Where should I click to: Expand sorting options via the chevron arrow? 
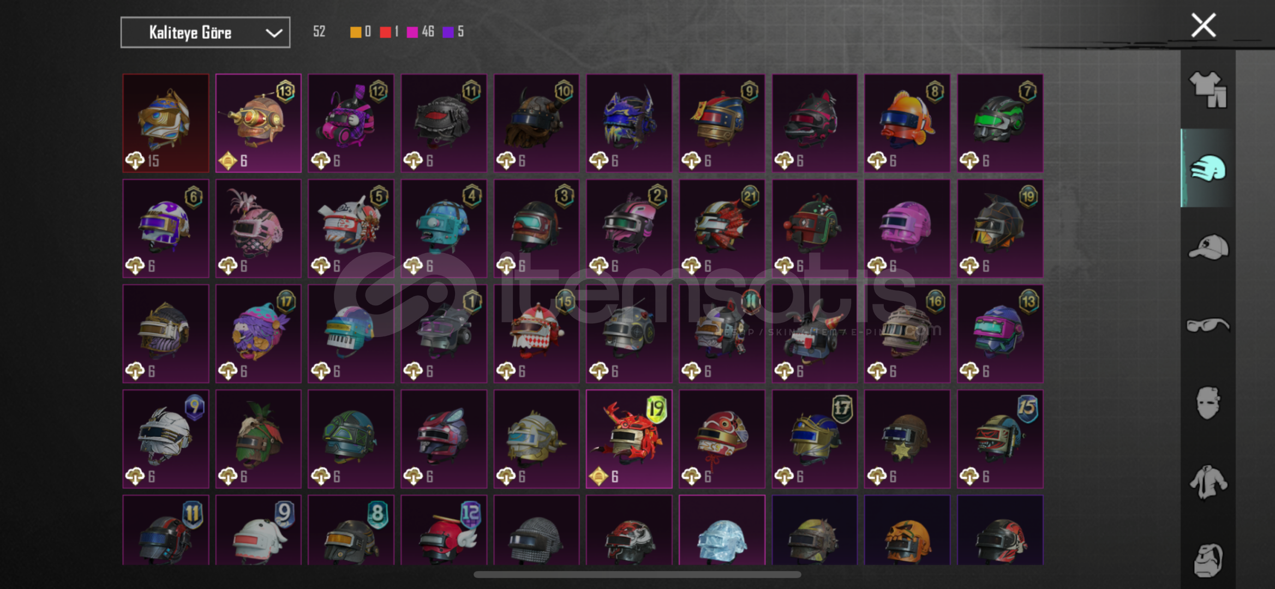[273, 33]
